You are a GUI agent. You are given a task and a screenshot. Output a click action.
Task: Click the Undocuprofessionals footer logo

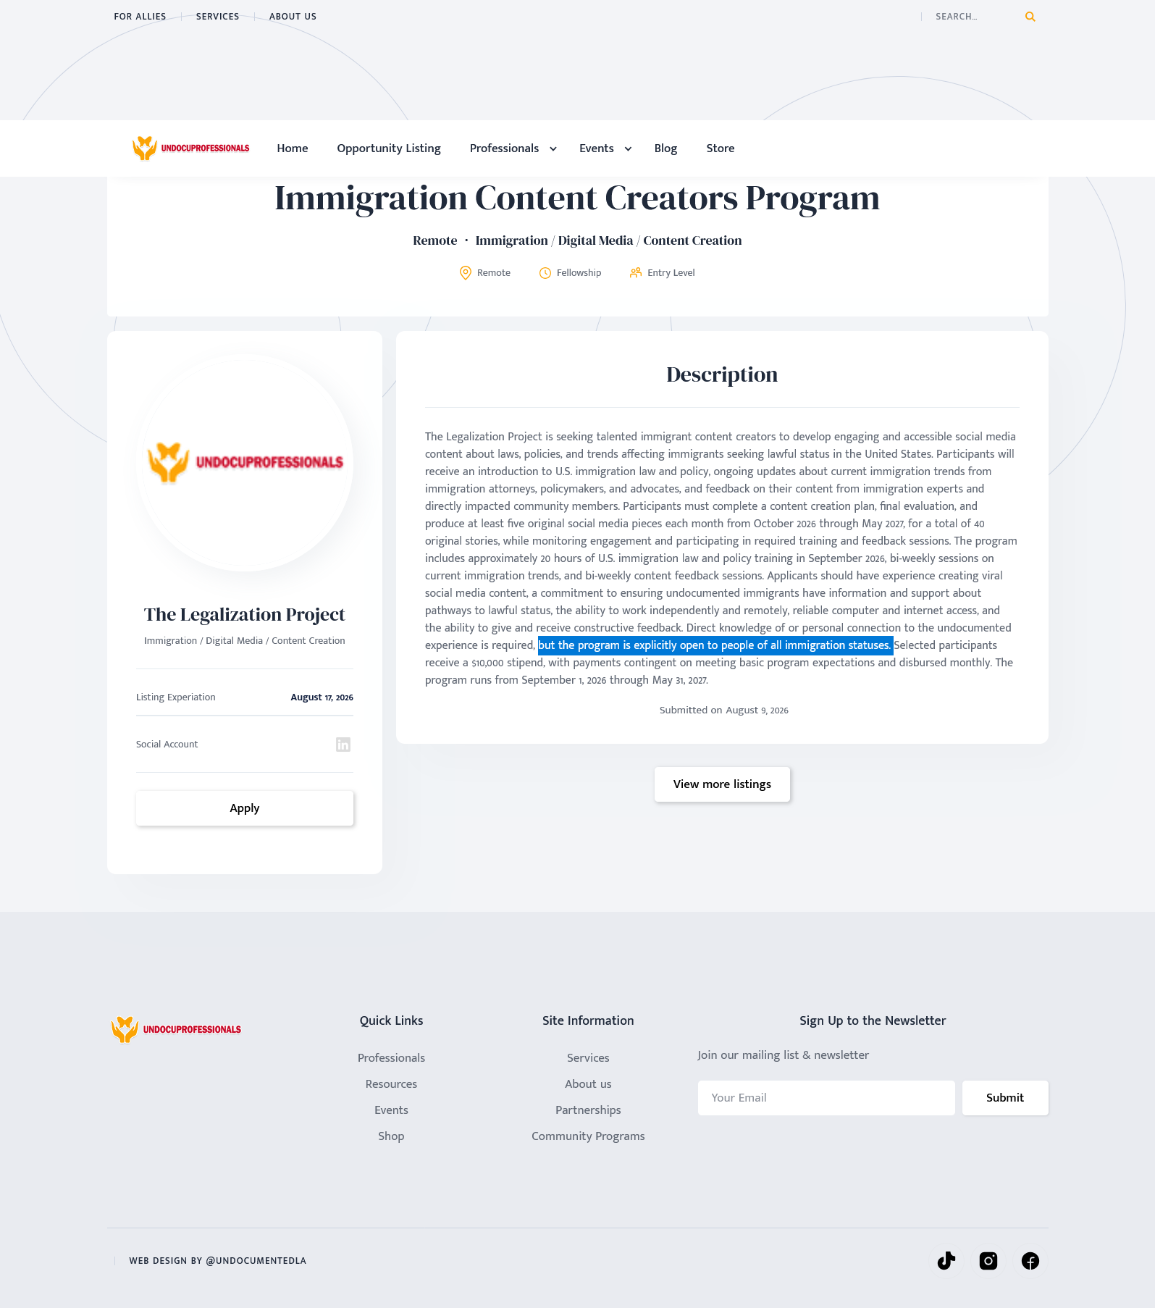(176, 1029)
